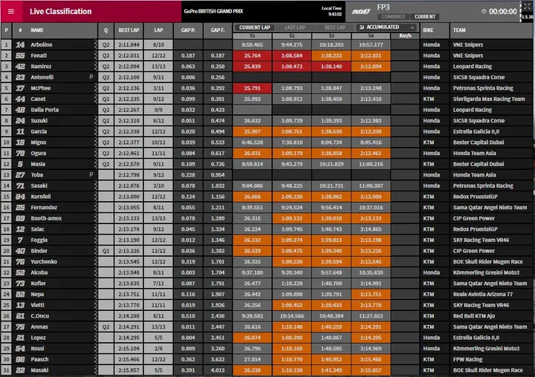Sort by the TEAM column header
Image resolution: width=535 pixels, height=377 pixels.
tap(491, 30)
